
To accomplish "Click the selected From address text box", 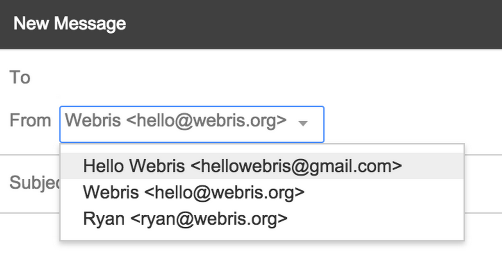I will [175, 121].
